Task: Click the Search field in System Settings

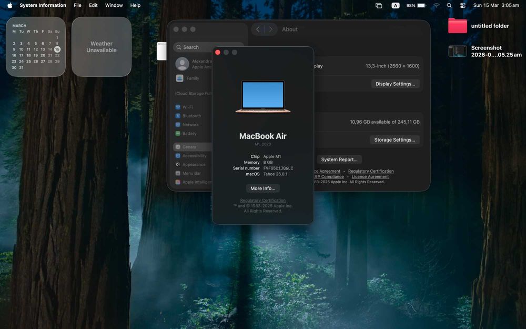Action: (208, 47)
